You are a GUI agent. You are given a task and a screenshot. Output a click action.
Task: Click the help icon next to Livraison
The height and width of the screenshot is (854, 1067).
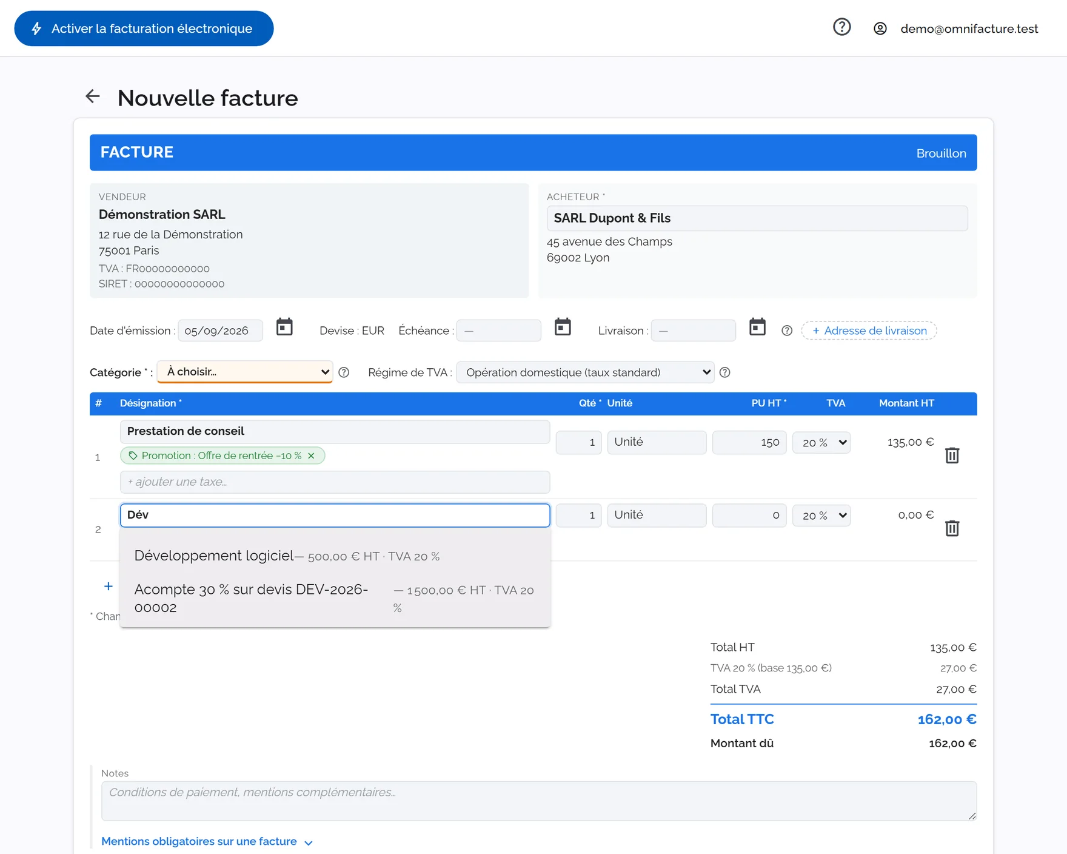(787, 331)
